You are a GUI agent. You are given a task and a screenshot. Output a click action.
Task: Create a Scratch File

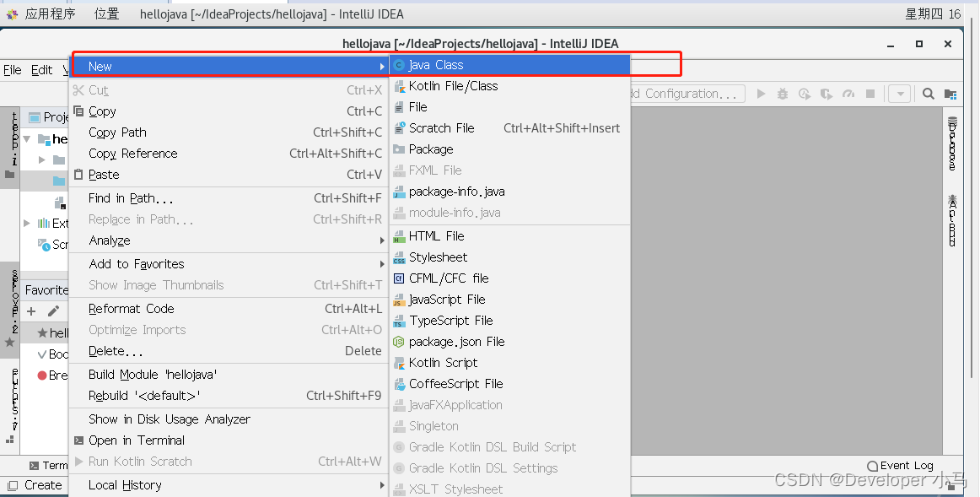pyautogui.click(x=509, y=128)
